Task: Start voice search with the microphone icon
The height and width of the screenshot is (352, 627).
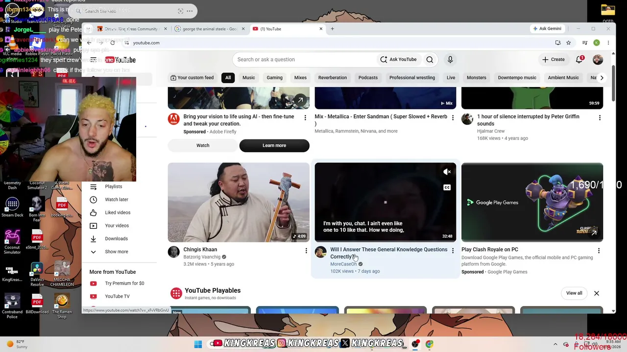Action: pos(450,60)
